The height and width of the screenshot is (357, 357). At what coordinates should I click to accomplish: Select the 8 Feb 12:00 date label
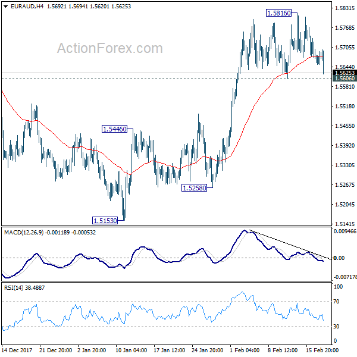pyautogui.click(x=283, y=350)
